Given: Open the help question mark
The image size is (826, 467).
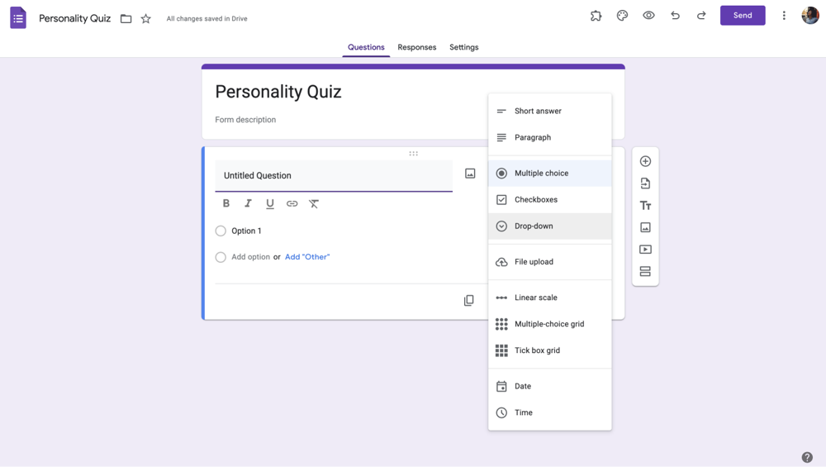Looking at the screenshot, I should click(807, 457).
